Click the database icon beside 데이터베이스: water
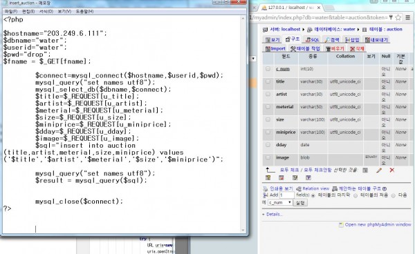Screen dimensions: 415x254 309,30
